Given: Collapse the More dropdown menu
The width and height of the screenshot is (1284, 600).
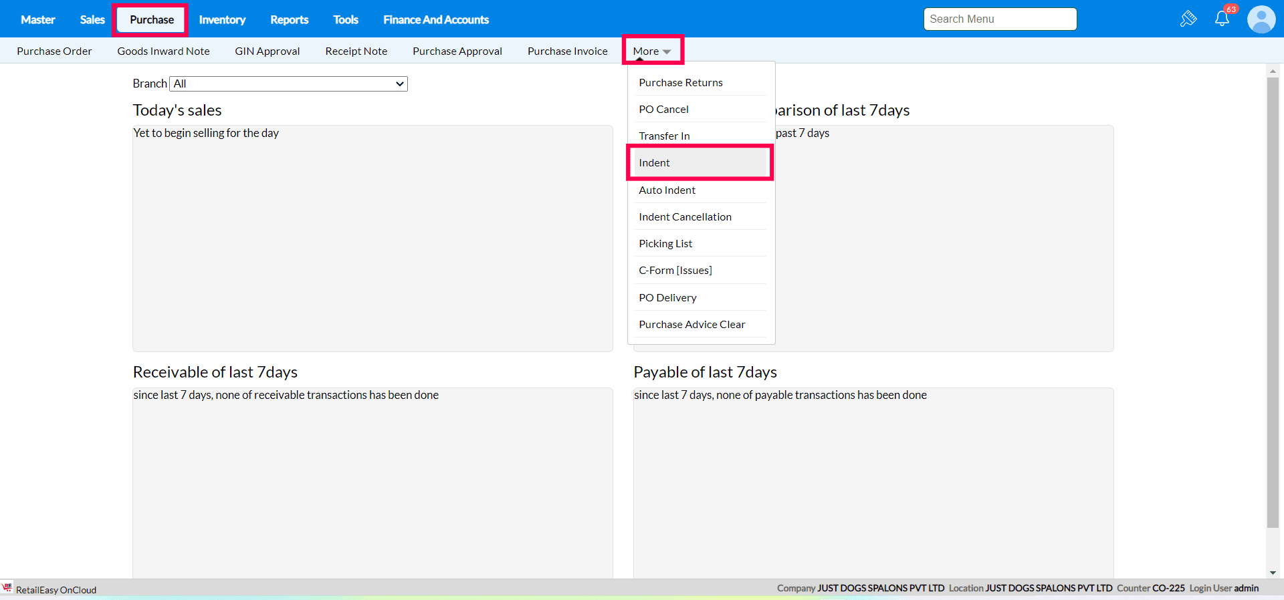Looking at the screenshot, I should pos(652,51).
